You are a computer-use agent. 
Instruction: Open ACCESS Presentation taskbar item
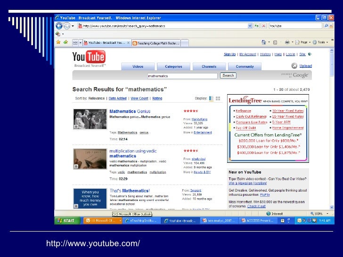click(258, 220)
